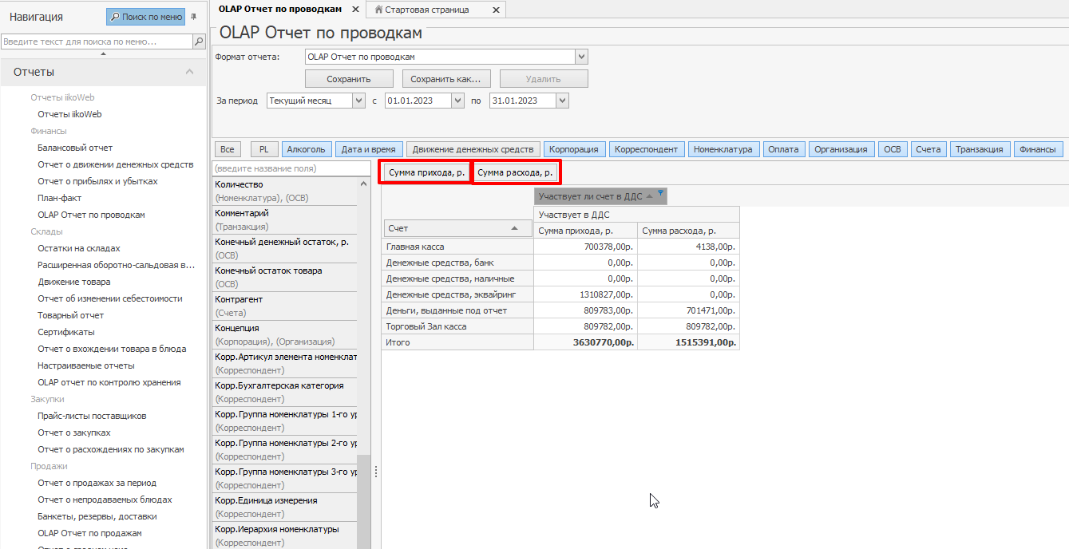Click the small collapse arrow under menu search
The image size is (1069, 549).
tap(103, 53)
